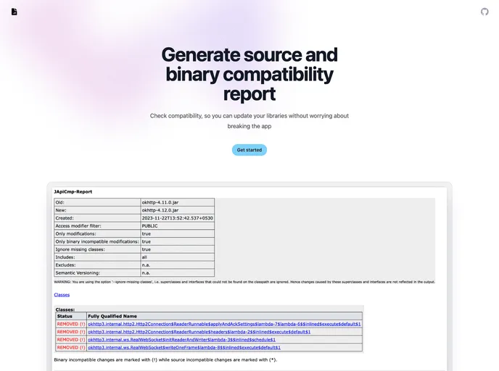Click the ignore-missing-classes warning text
The width and height of the screenshot is (499, 371).
point(244,282)
